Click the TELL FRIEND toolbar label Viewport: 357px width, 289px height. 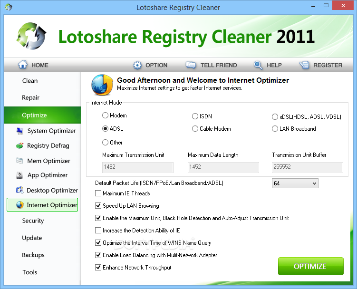pyautogui.click(x=219, y=65)
